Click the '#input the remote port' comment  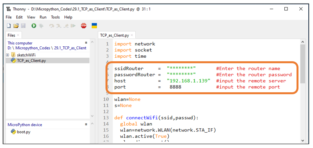coord(248,87)
